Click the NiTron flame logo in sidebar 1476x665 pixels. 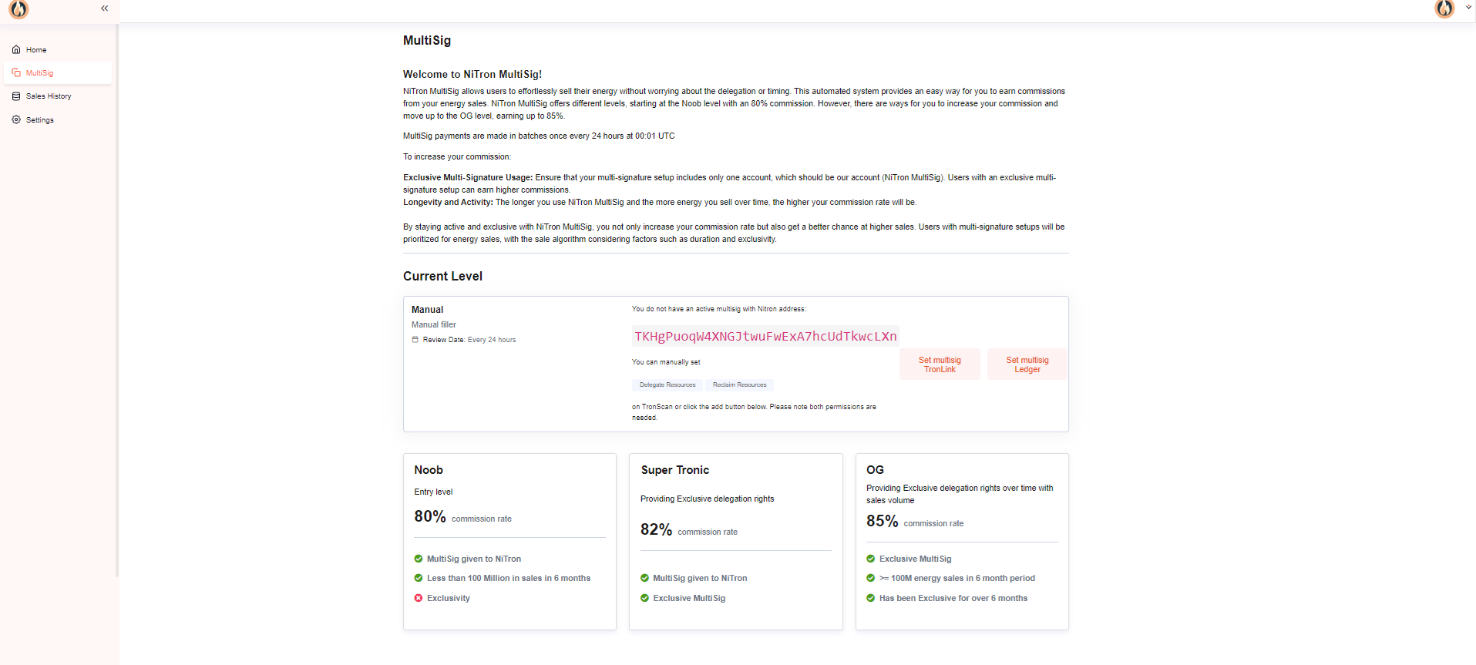[x=19, y=9]
